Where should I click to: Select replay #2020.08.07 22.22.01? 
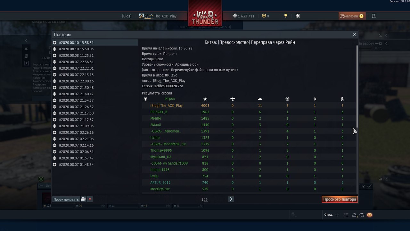point(95,68)
